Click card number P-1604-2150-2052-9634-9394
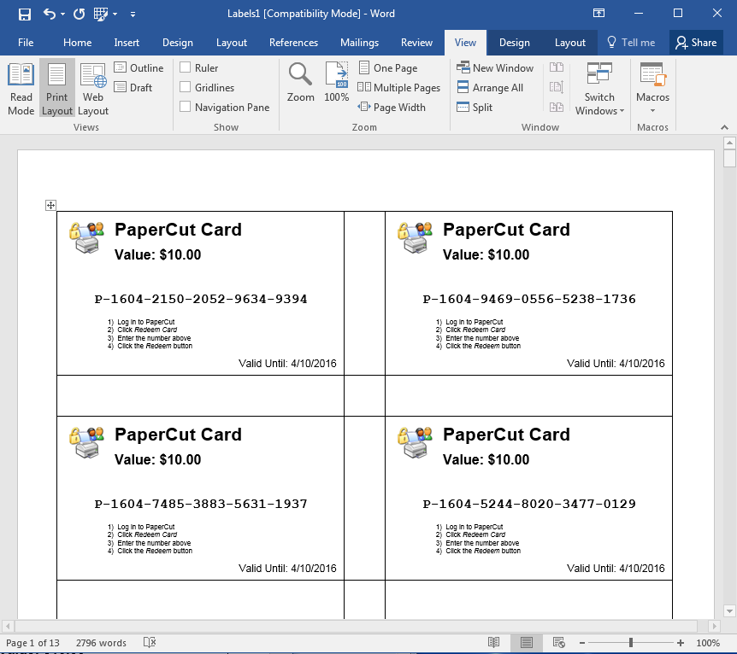This screenshot has width=737, height=654. point(201,299)
